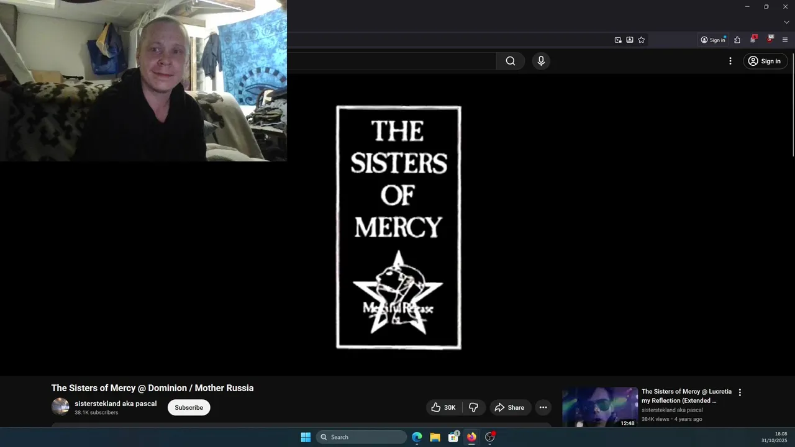
Task: Open the extension icon showing badge 68
Action: [x=770, y=39]
